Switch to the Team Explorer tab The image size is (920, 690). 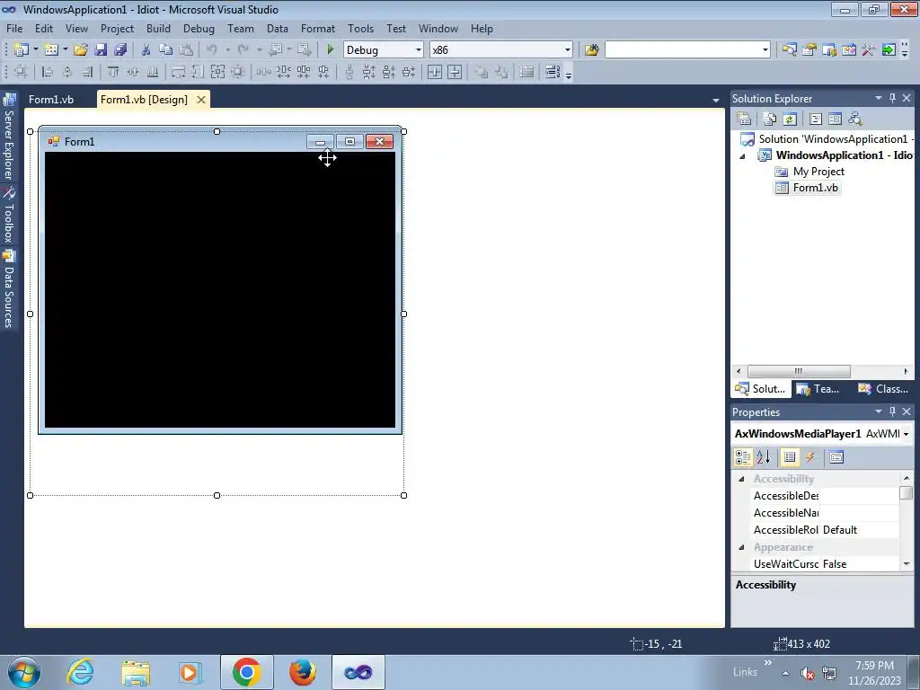(819, 388)
